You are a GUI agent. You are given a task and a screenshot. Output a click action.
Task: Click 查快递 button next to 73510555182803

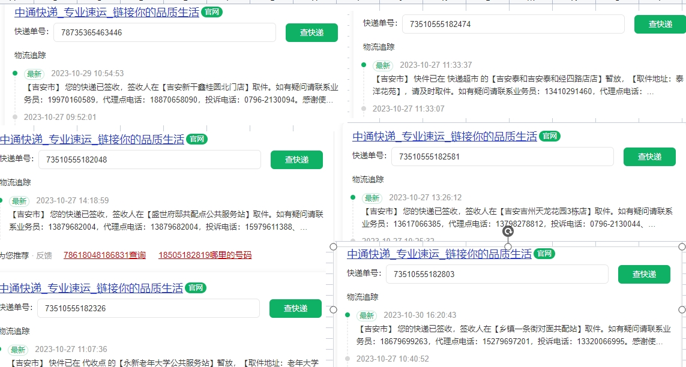[x=644, y=274]
